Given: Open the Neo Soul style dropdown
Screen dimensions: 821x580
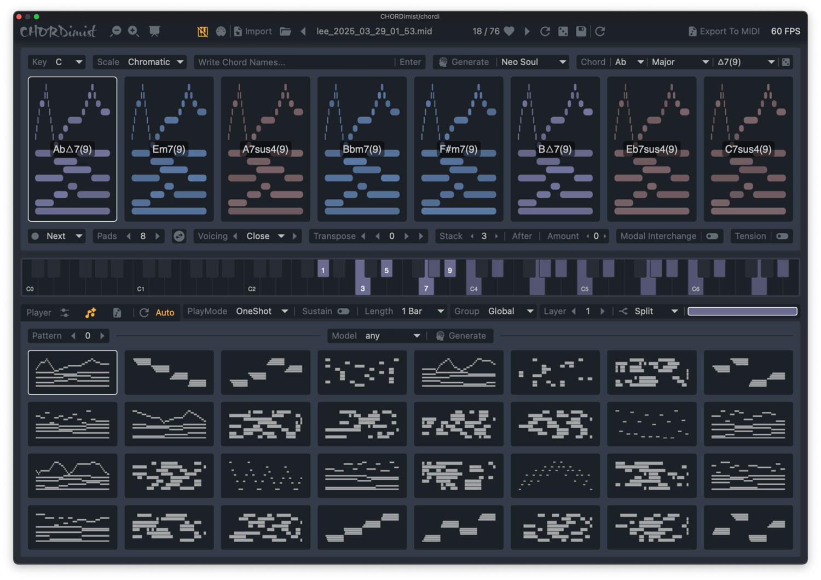Looking at the screenshot, I should [x=533, y=62].
